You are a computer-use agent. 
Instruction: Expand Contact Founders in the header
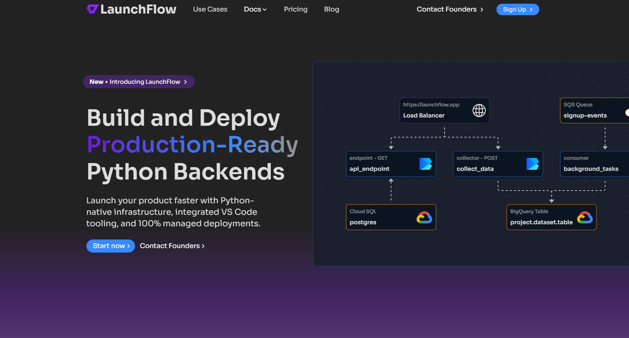[450, 9]
